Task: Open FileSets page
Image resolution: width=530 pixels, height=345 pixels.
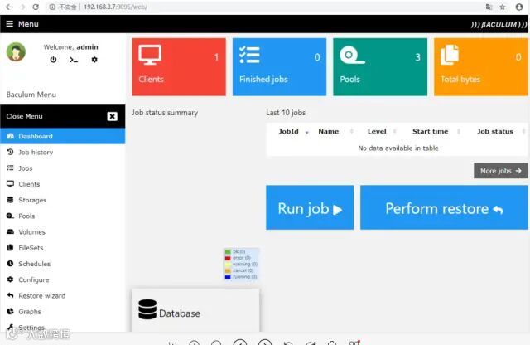Action: coord(63,247)
